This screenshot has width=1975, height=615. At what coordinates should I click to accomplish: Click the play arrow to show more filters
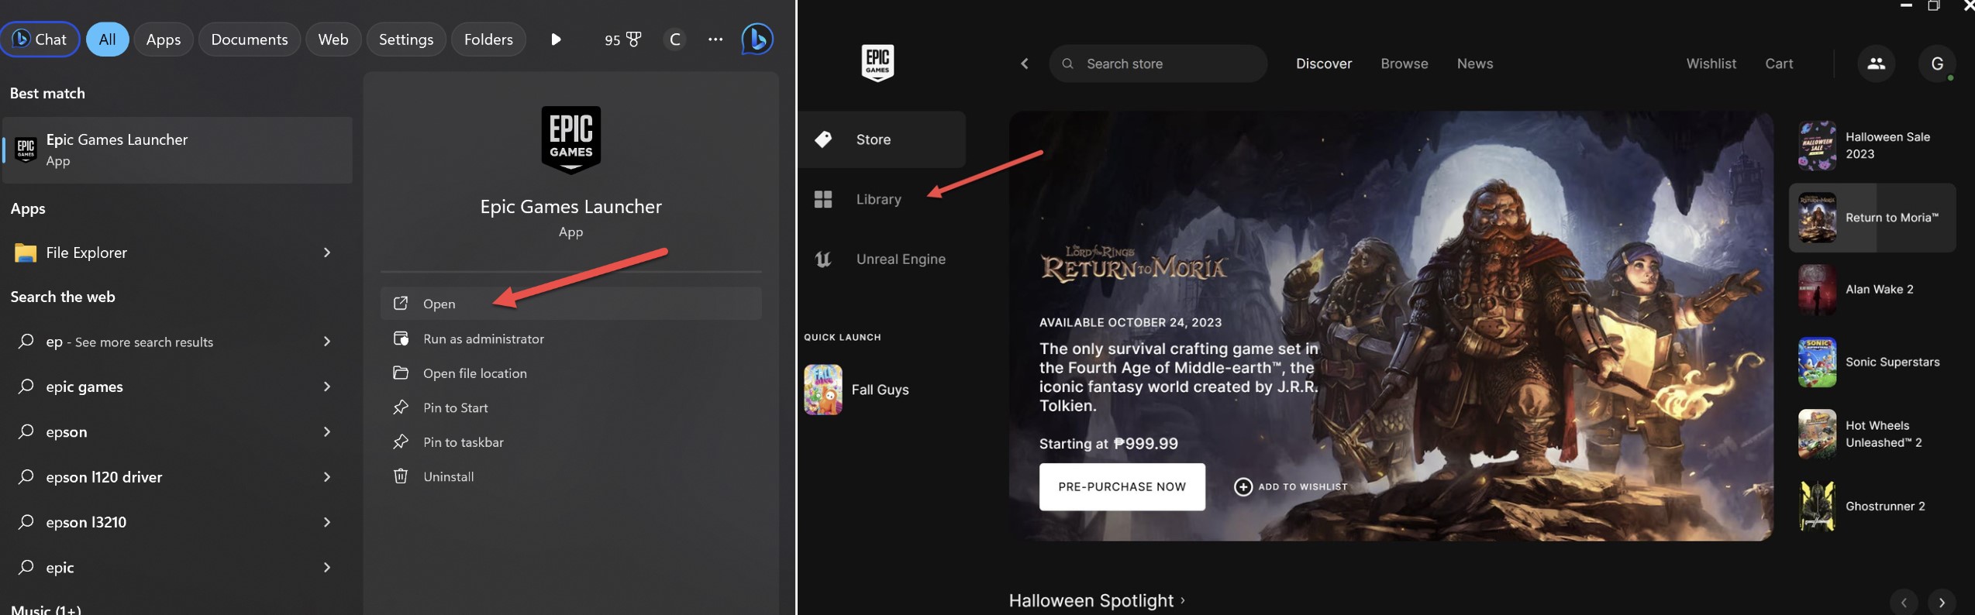point(556,40)
